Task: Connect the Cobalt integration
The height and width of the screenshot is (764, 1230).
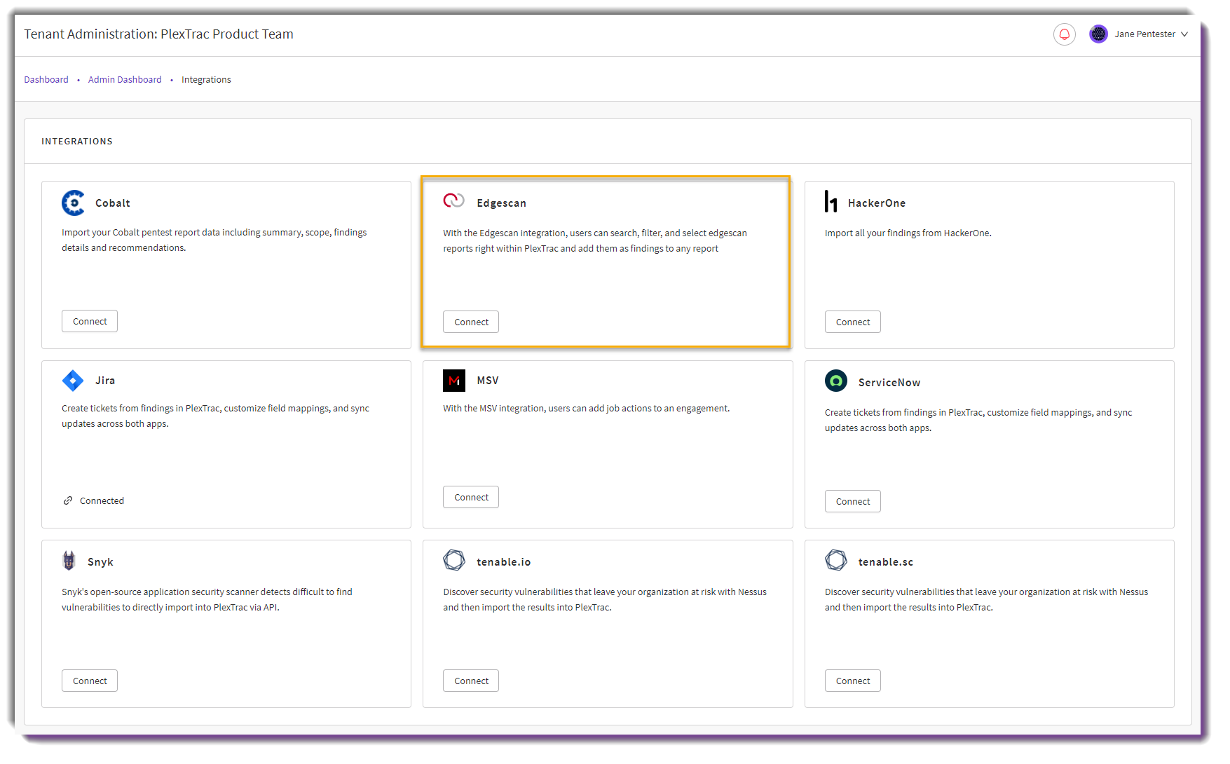Action: pos(90,321)
